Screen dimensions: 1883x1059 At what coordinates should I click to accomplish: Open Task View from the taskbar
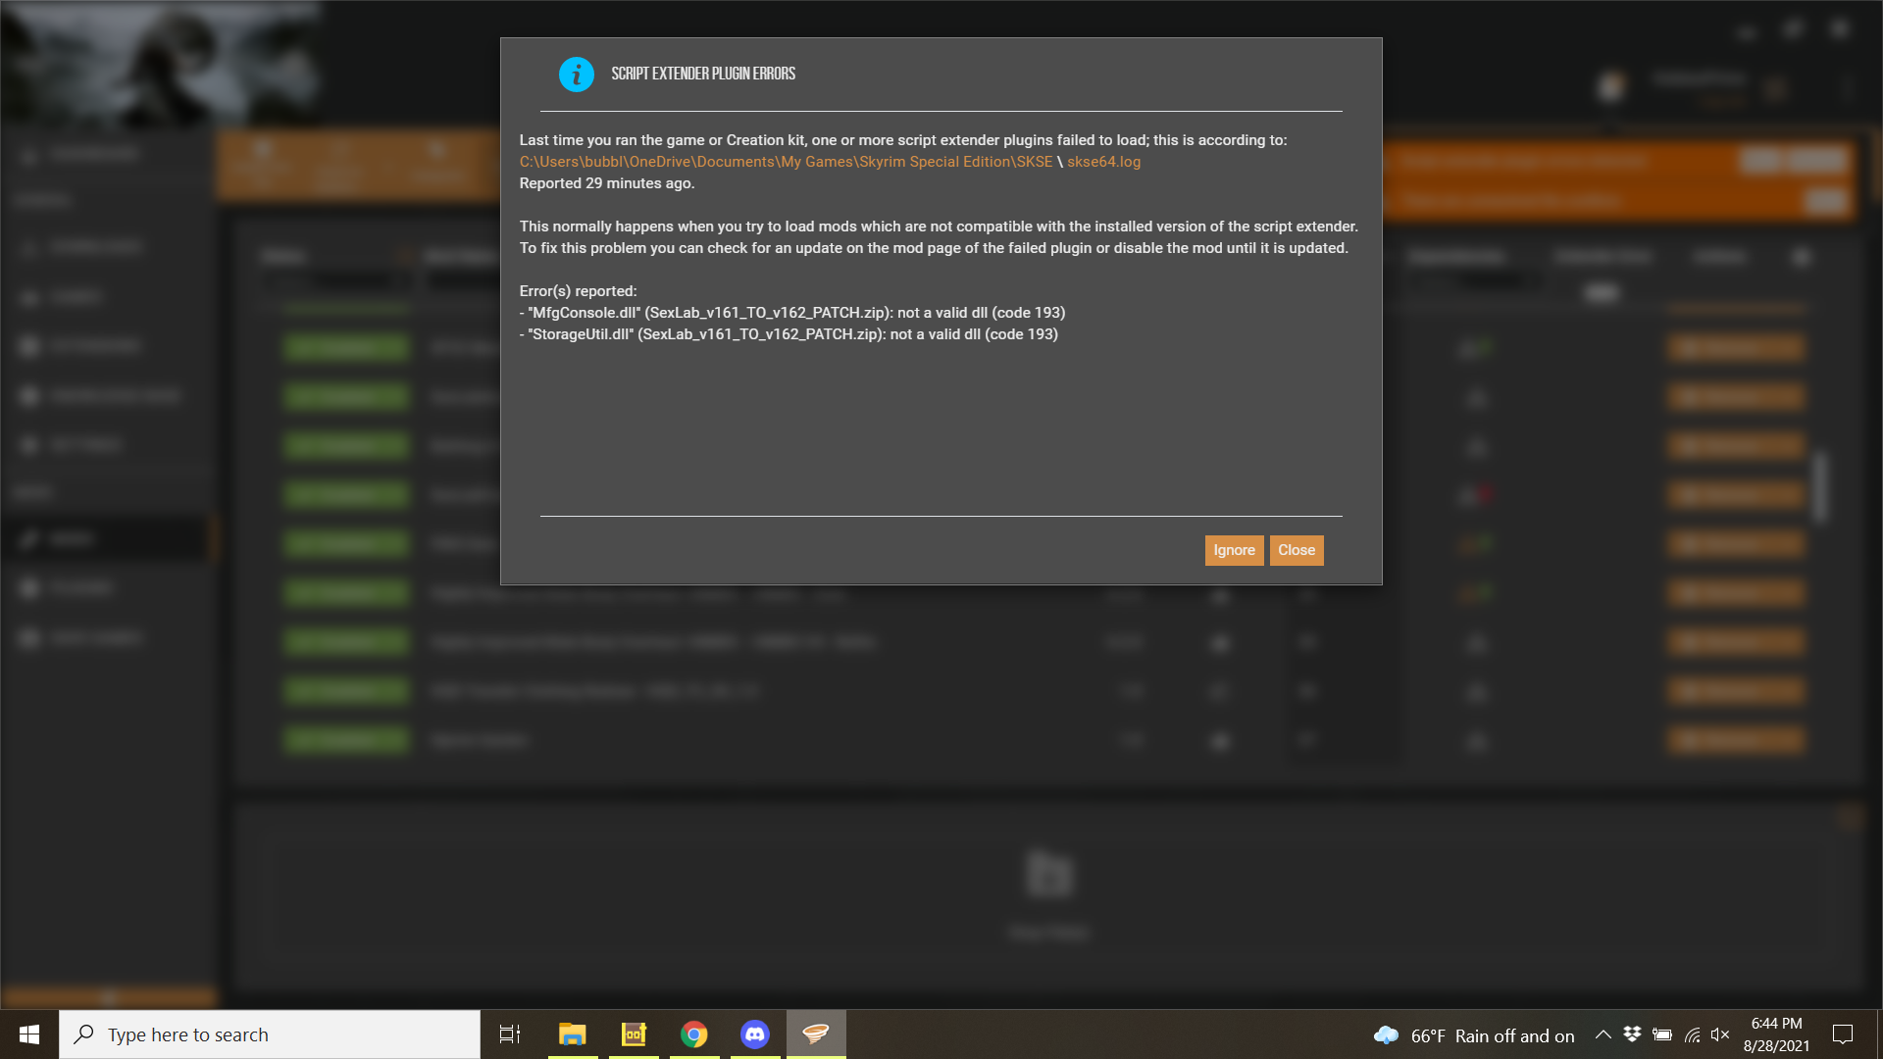(510, 1034)
